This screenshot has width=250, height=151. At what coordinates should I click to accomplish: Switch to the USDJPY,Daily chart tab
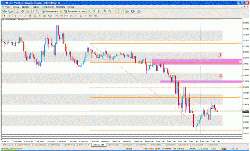[x=198, y=145]
